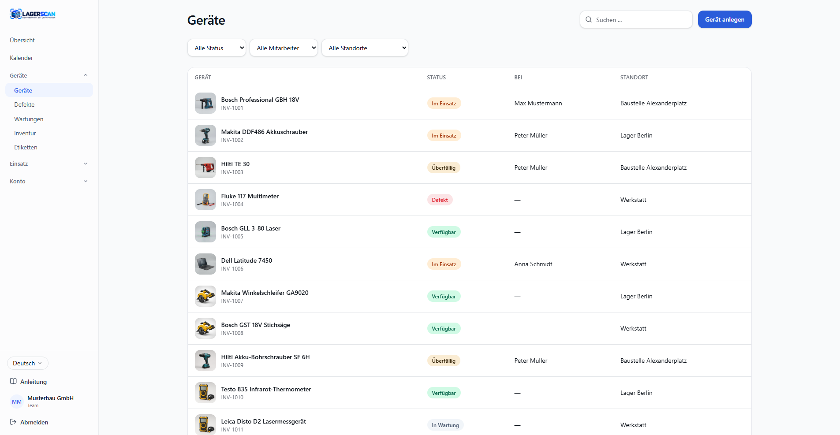Screen dimensions: 840x435
Task: Open Bosch GST 18V Stichsäge device image
Action: (x=205, y=328)
